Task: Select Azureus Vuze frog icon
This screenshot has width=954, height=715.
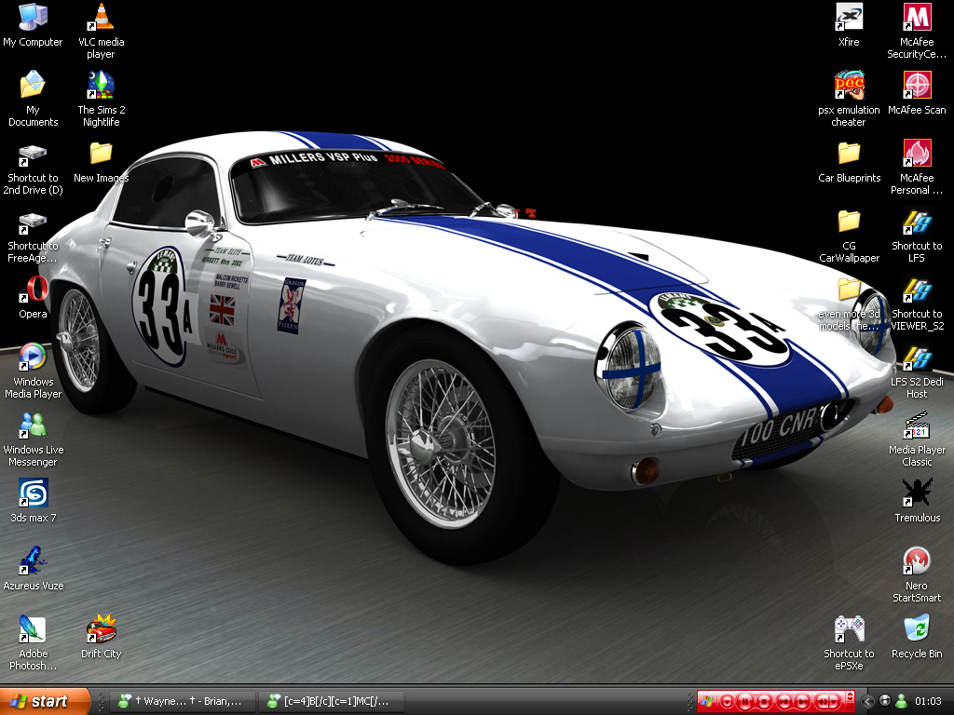Action: 33,569
